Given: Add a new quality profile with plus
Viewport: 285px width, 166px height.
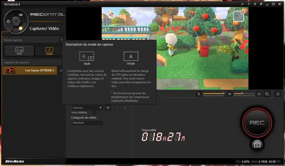Looking at the screenshot, I should (x=108, y=108).
